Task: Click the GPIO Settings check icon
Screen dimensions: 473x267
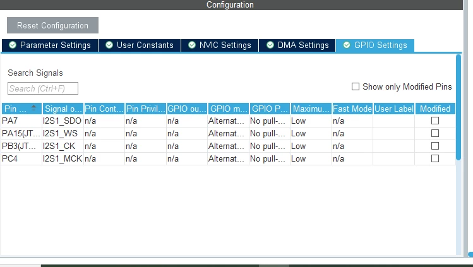Action: point(347,45)
